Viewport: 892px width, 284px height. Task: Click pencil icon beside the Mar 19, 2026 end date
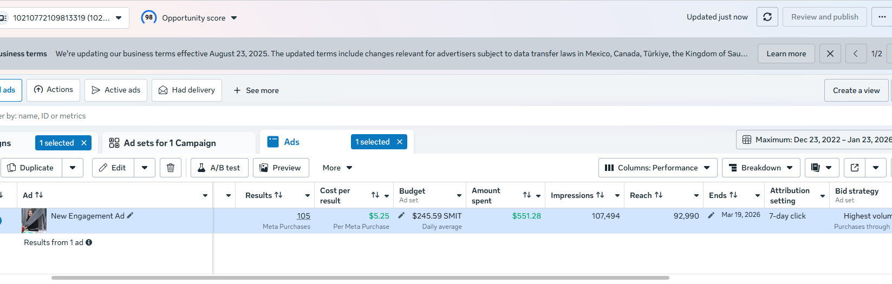click(x=711, y=215)
